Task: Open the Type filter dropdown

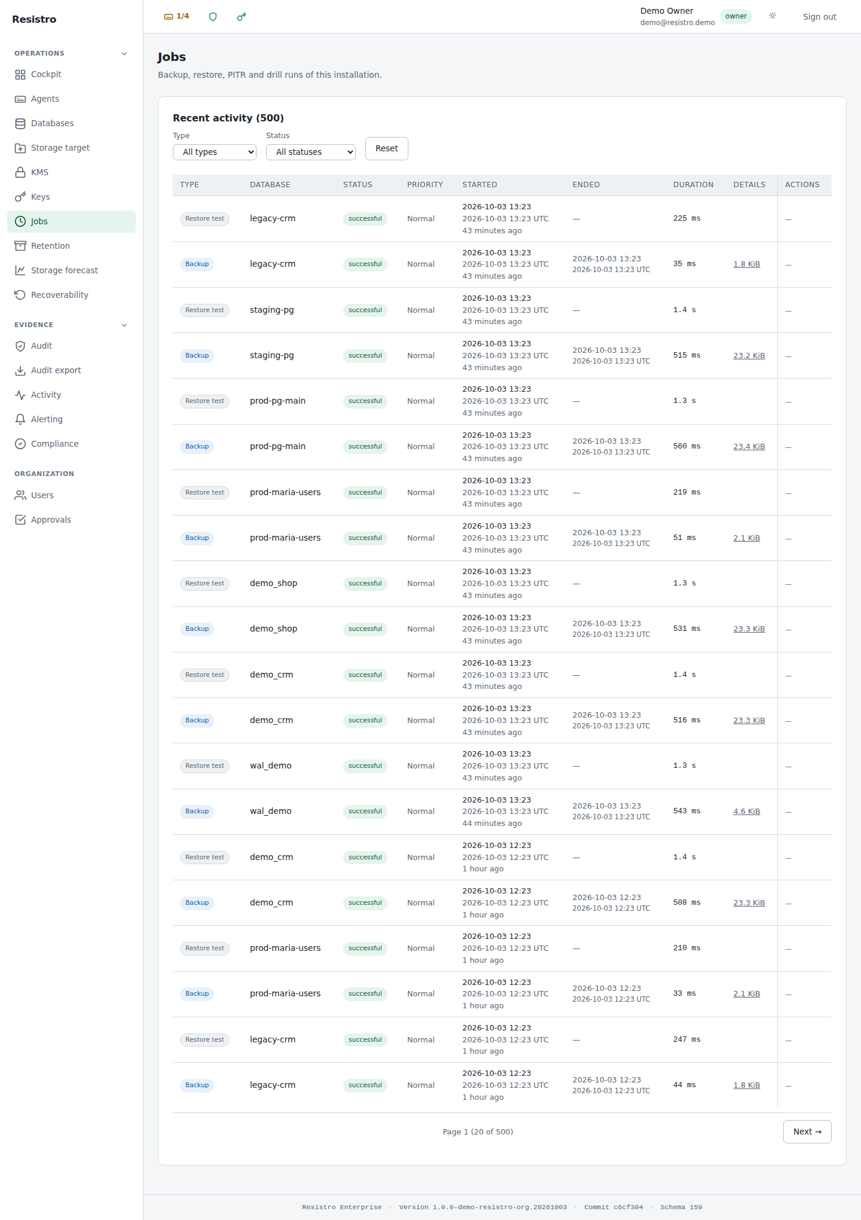Action: (x=215, y=152)
